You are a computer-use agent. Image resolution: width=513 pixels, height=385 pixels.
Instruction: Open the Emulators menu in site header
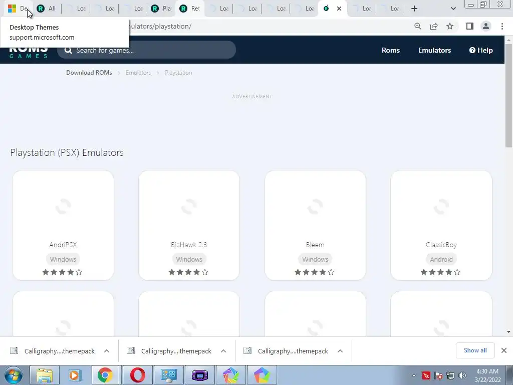tap(434, 50)
